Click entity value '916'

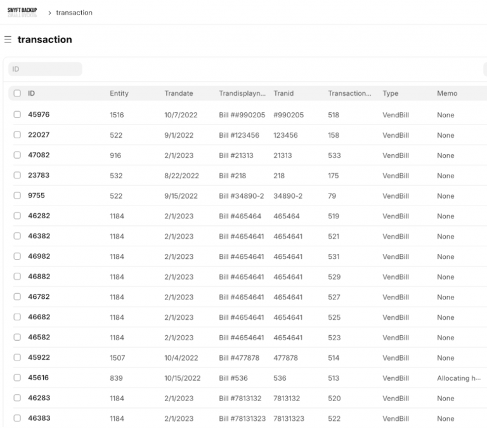click(115, 155)
